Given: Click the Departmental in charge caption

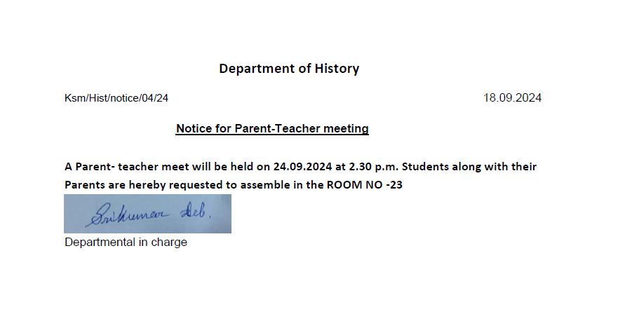Looking at the screenshot, I should coord(126,243).
